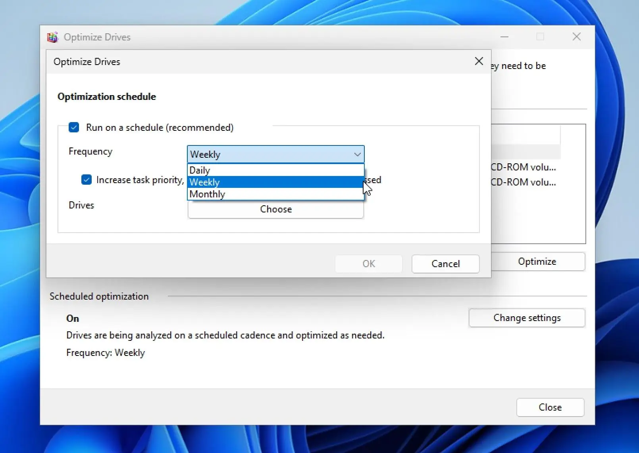The image size is (639, 453).
Task: Toggle the Increase task priority checkbox
Action: pyautogui.click(x=87, y=180)
